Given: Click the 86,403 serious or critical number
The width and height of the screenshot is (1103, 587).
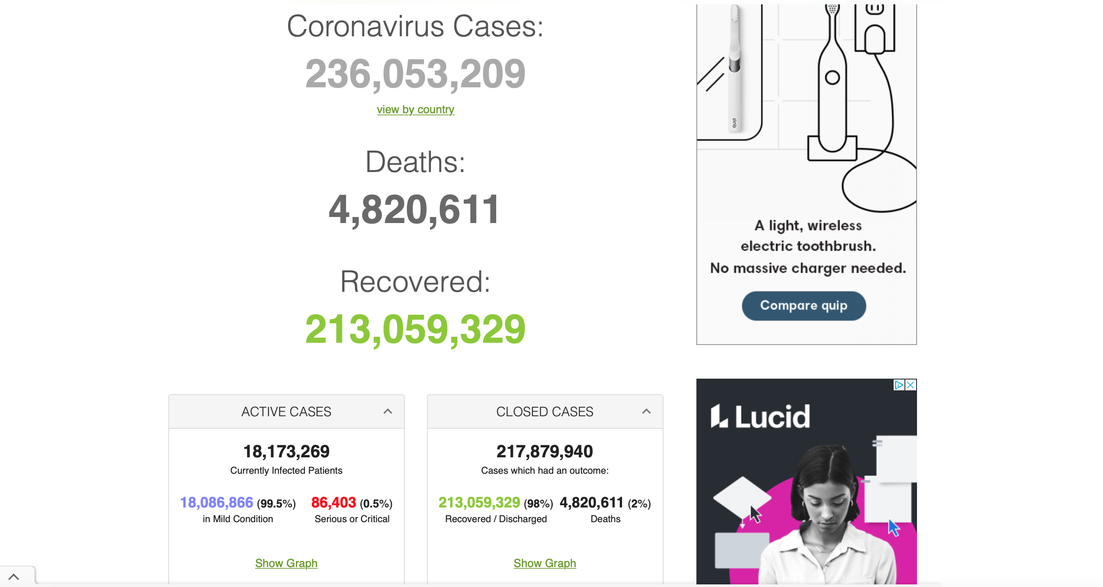Looking at the screenshot, I should (333, 502).
